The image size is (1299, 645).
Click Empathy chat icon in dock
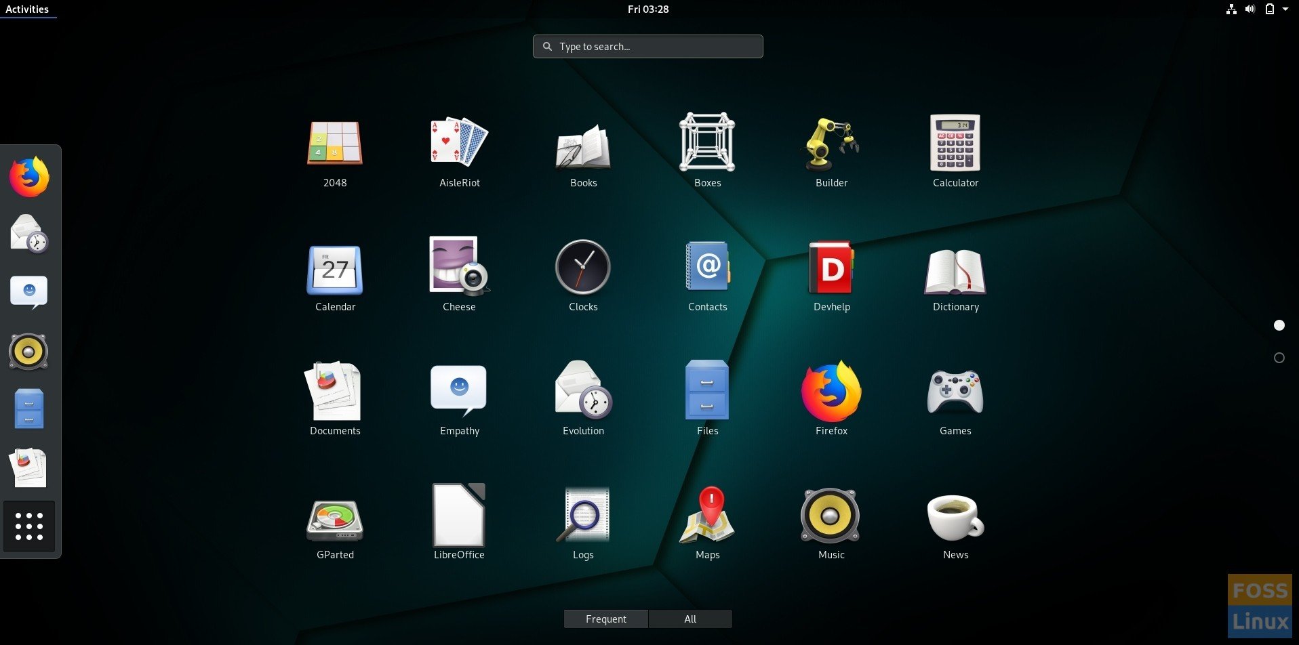29,292
